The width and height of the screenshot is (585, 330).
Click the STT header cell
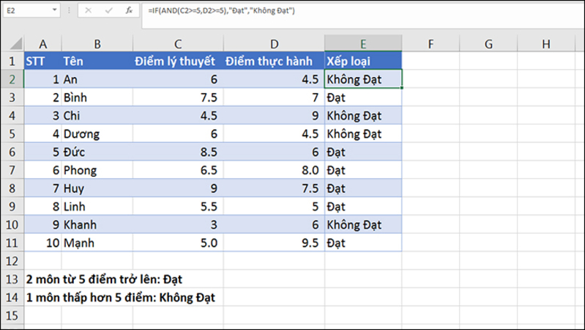43,61
